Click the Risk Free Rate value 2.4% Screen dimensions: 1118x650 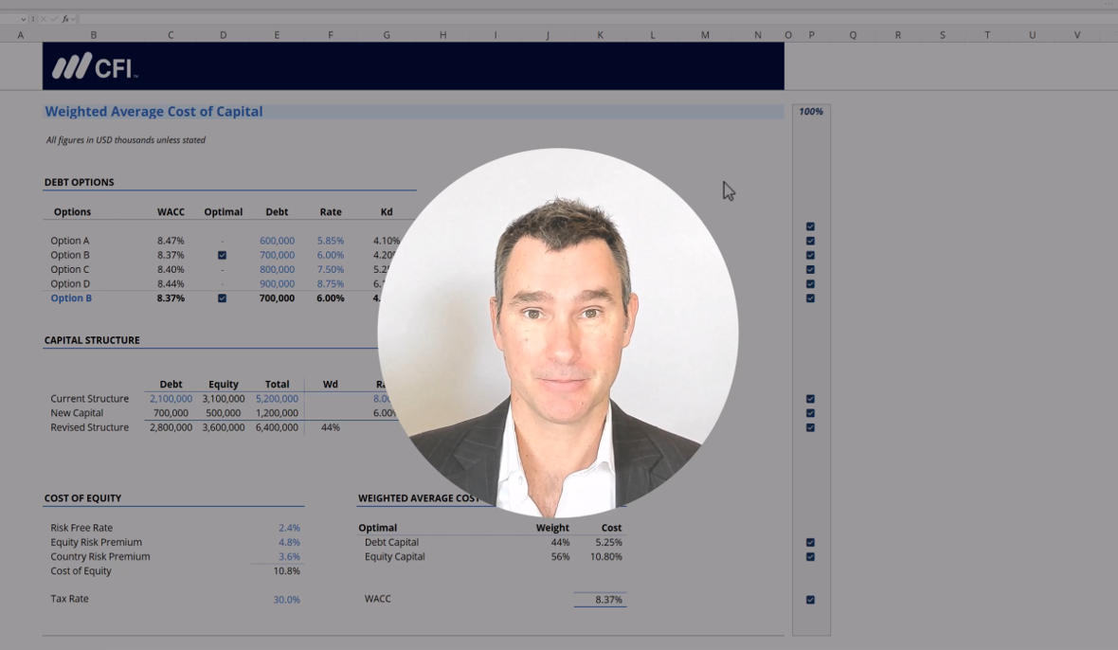pos(289,528)
